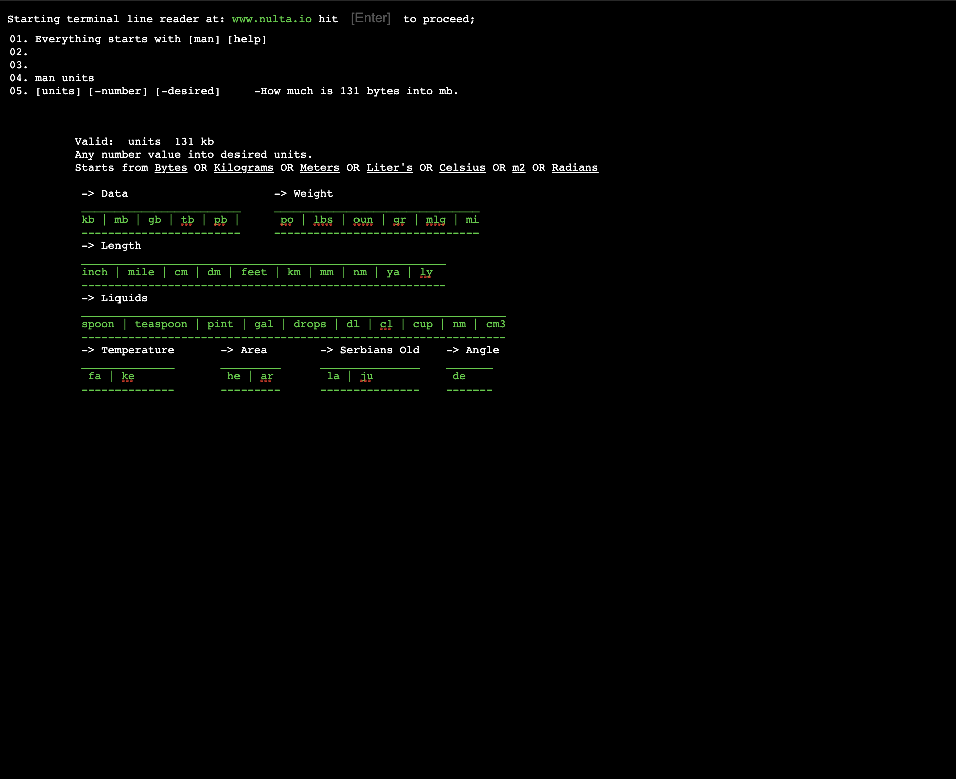Click the 'spoon' liquid unit
The image size is (956, 779).
98,324
